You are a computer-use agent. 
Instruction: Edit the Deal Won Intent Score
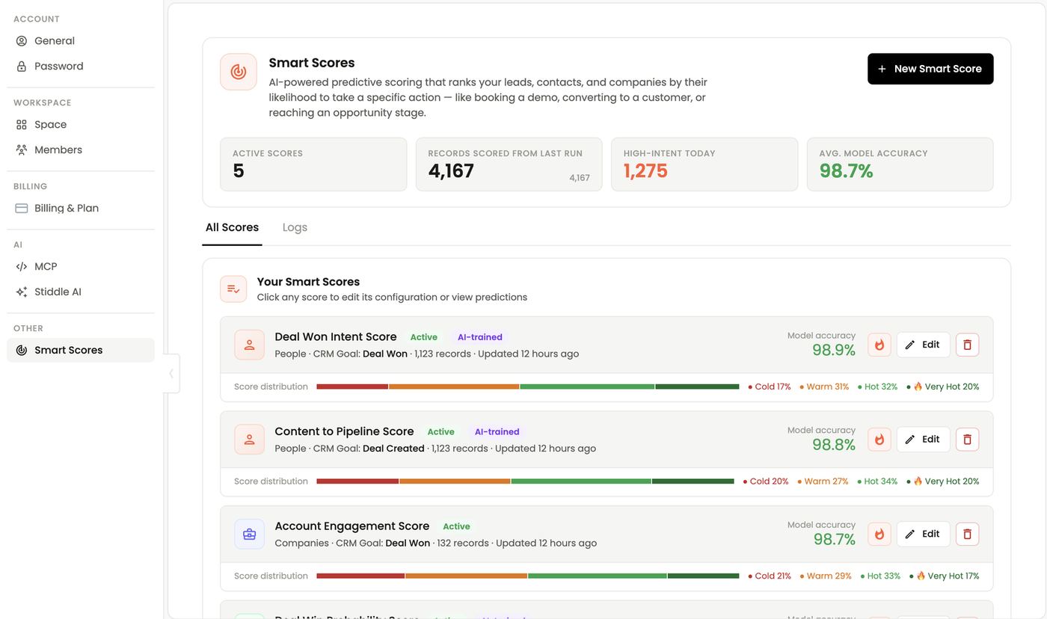click(923, 345)
